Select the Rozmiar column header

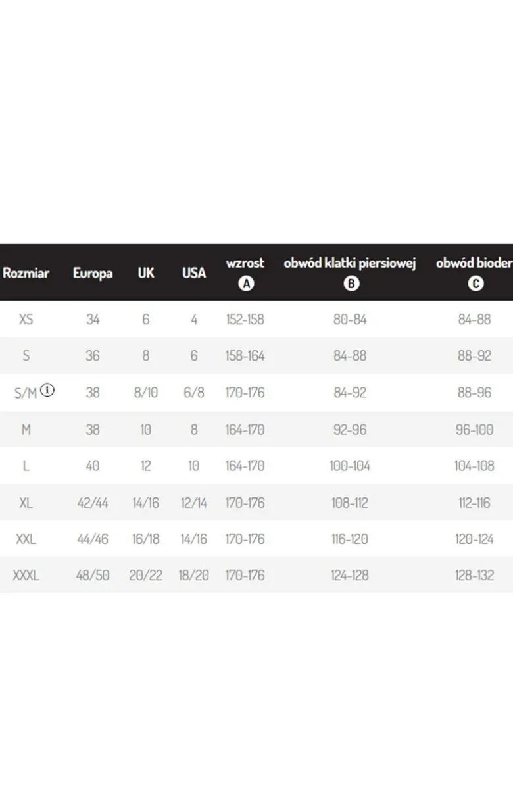pos(26,272)
